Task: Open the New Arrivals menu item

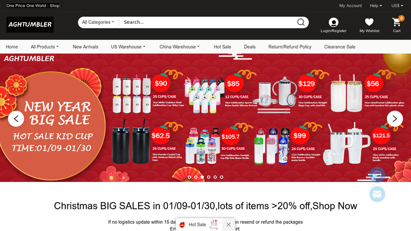Action: pos(85,47)
